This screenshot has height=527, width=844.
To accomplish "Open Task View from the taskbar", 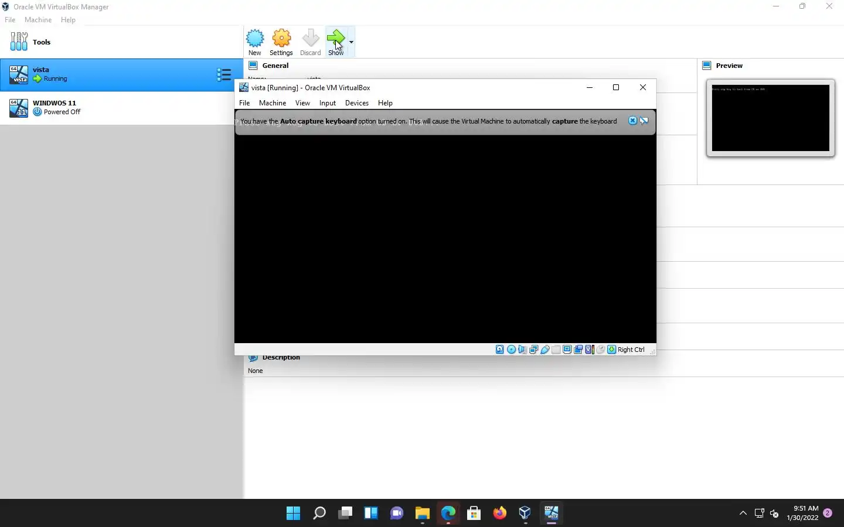I will (x=345, y=514).
